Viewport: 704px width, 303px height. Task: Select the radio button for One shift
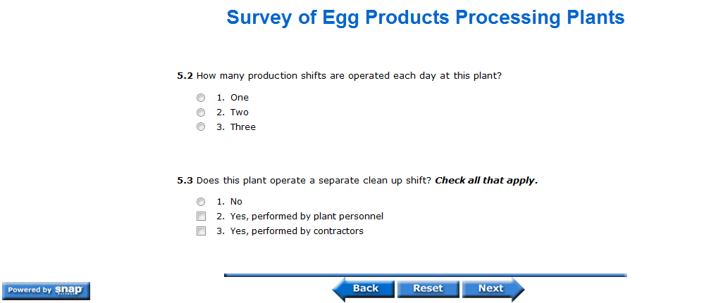click(x=201, y=98)
